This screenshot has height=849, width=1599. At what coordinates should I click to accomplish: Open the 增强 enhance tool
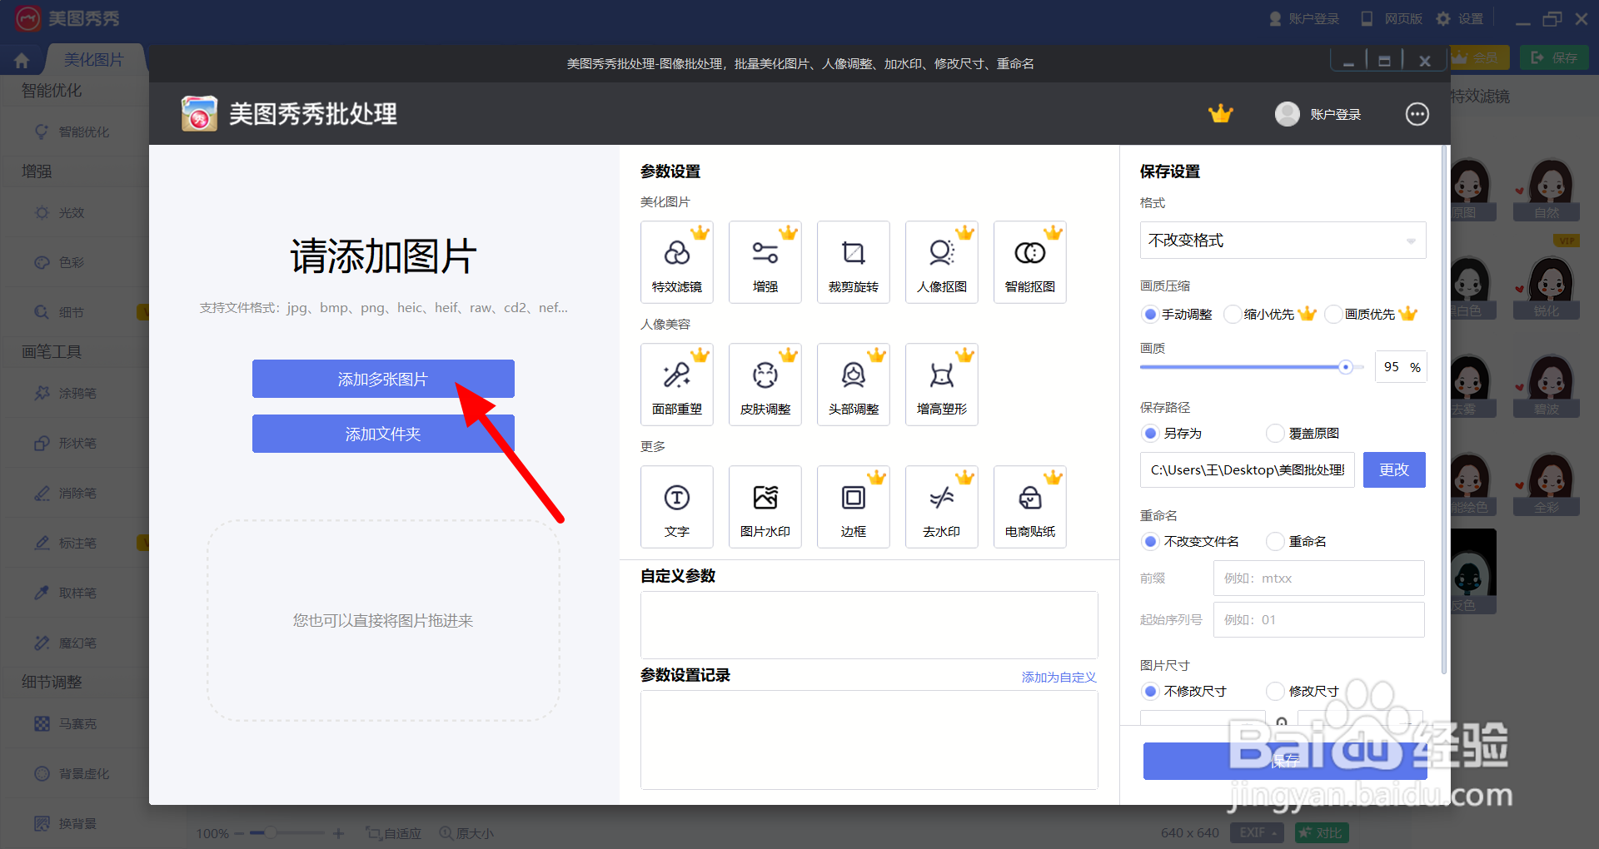765,262
